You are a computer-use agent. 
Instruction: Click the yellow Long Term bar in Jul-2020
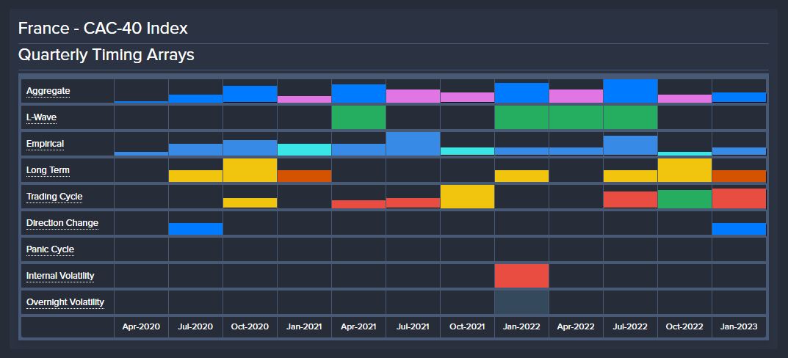(195, 176)
